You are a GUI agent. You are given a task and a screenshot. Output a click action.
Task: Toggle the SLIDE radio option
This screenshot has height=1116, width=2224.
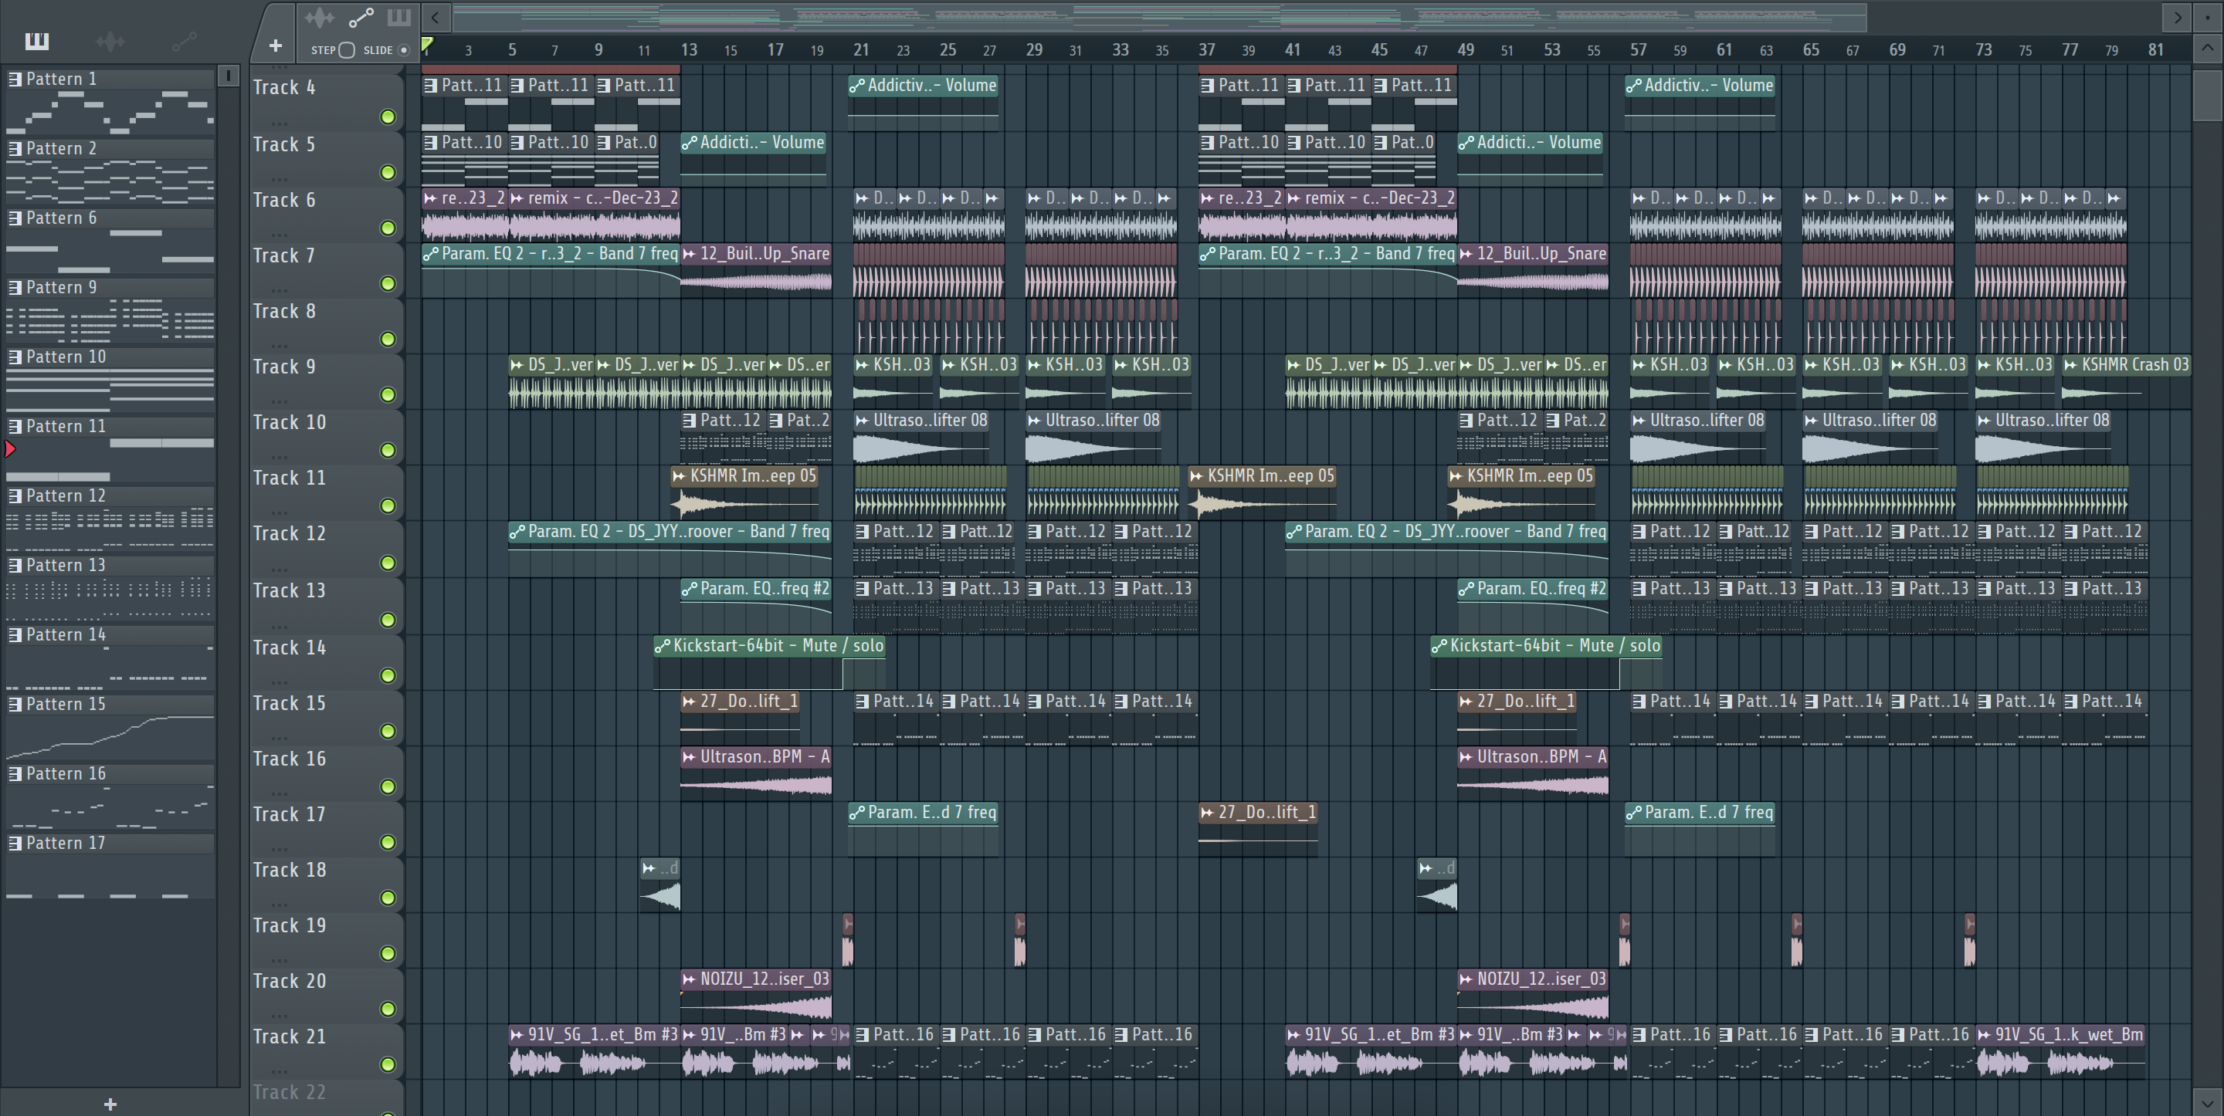click(x=403, y=50)
